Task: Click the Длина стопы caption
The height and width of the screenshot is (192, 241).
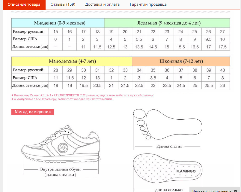Action: [169, 147]
